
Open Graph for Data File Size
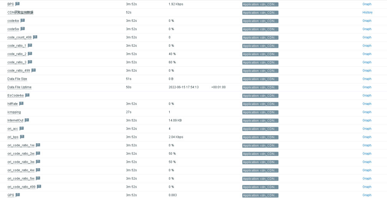pos(367,79)
